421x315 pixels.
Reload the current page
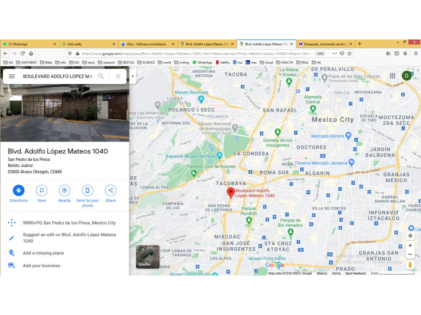pyautogui.click(x=23, y=53)
